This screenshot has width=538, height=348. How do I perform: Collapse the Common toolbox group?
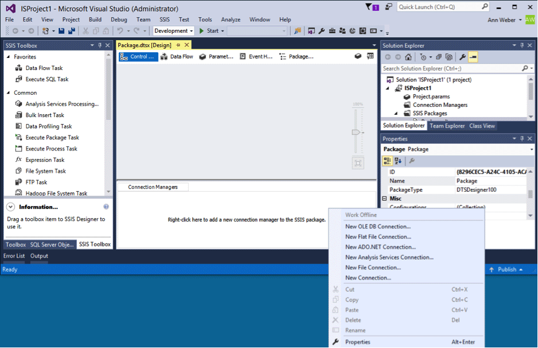point(9,93)
